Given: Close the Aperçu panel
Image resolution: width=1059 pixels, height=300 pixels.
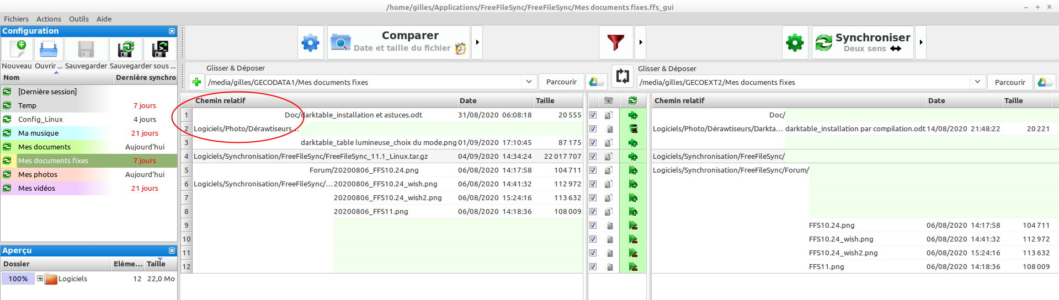Looking at the screenshot, I should click(x=172, y=251).
